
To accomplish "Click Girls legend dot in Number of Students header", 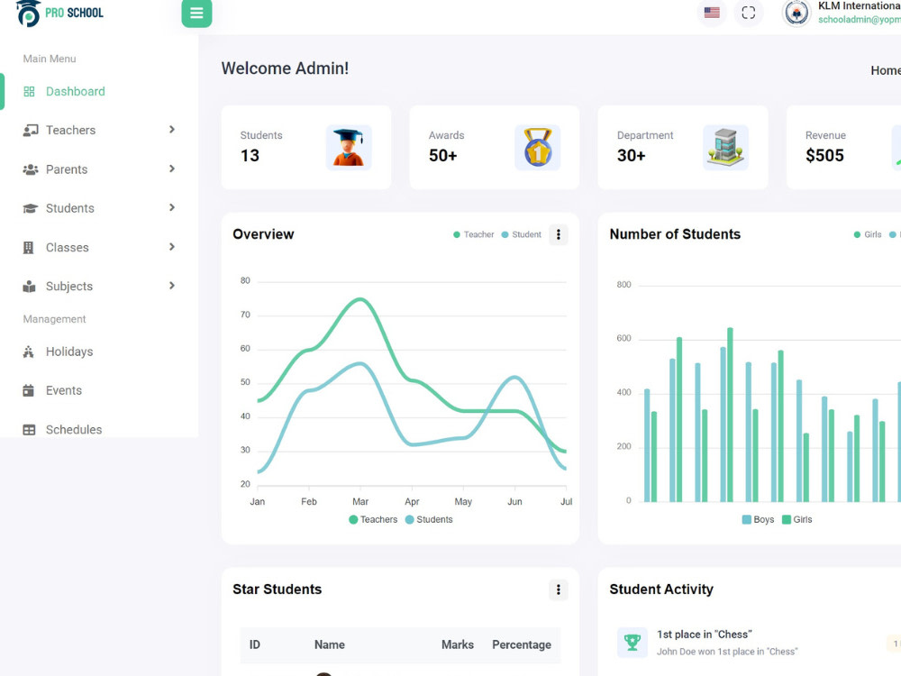I will click(858, 234).
